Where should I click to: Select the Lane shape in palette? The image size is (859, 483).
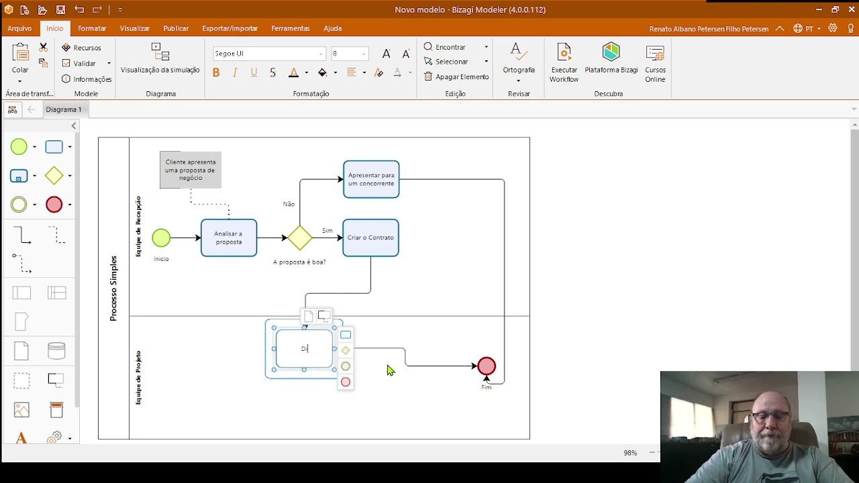[x=57, y=292]
